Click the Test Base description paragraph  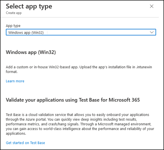[80, 124]
